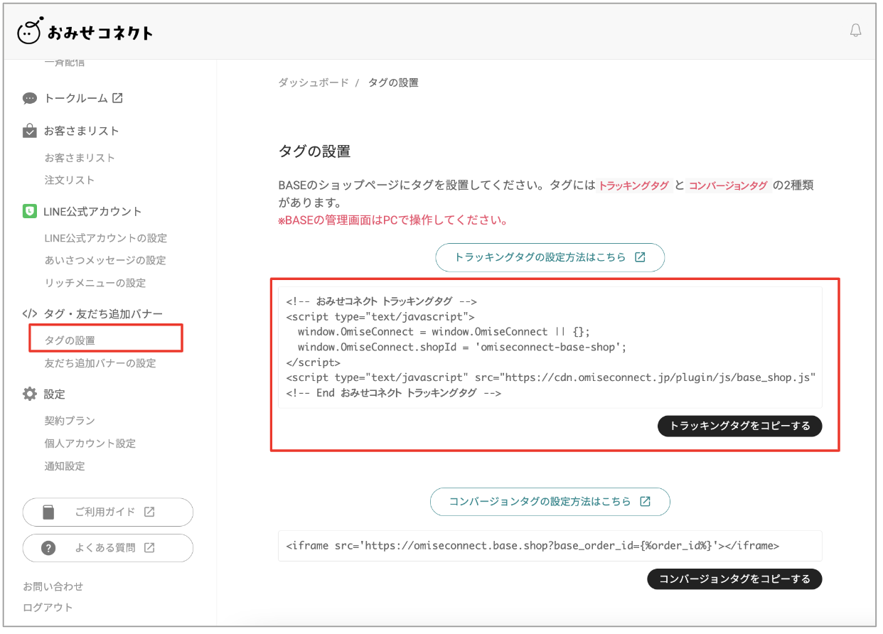The image size is (883, 634).
Task: Click the external link icon beside トークルーム
Action: coord(117,98)
